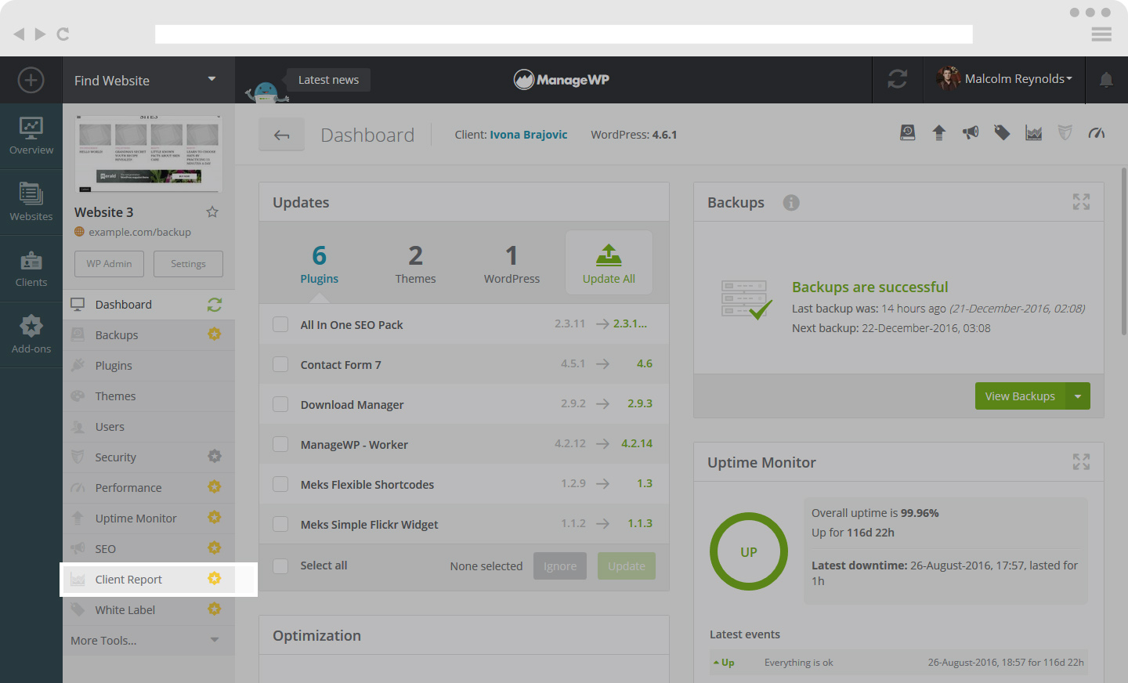The height and width of the screenshot is (683, 1128).
Task: Click the add website plus icon
Action: tap(31, 80)
